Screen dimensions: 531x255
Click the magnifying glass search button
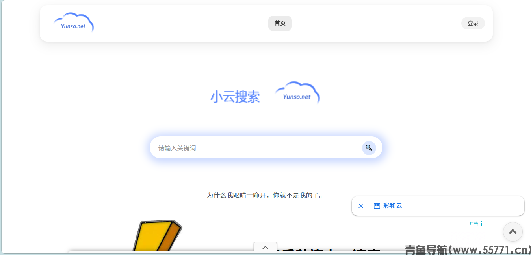(369, 148)
